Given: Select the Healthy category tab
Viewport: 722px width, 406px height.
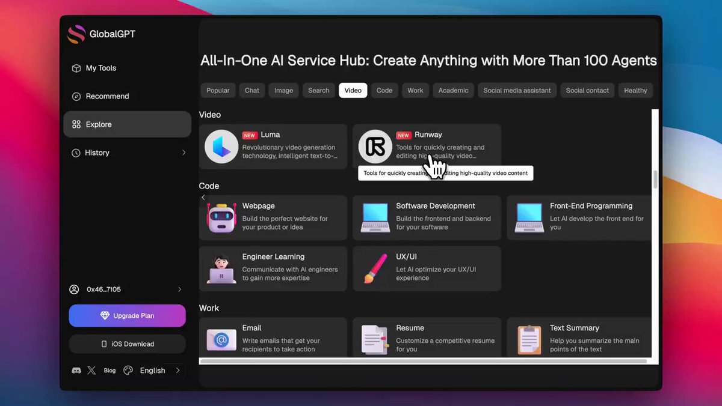Looking at the screenshot, I should 635,91.
